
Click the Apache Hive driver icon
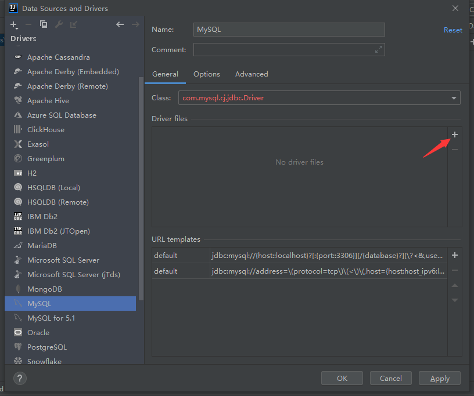[x=18, y=100]
